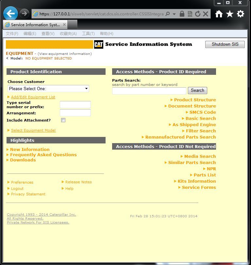This screenshot has width=251, height=265.
Task: Close the Service Information System tab
Action: click(64, 25)
